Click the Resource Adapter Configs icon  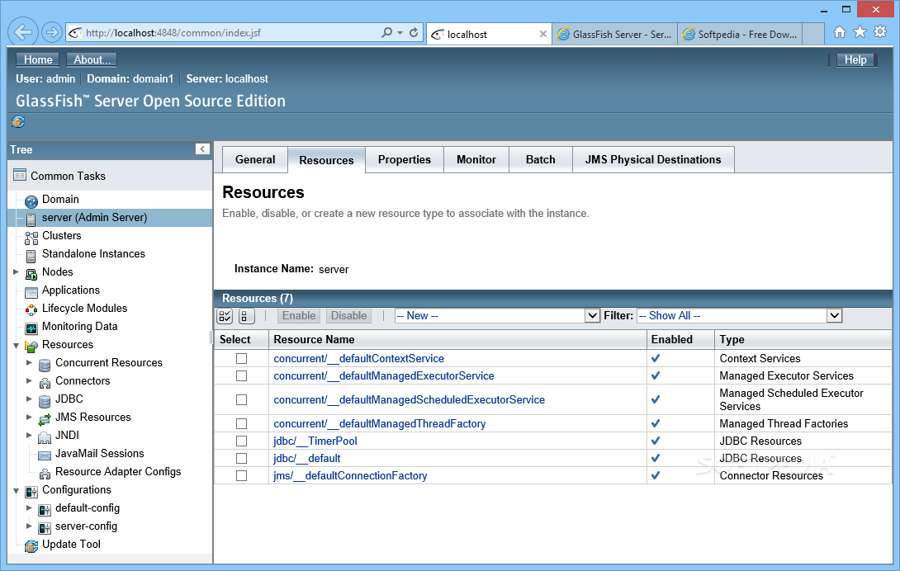coord(45,474)
